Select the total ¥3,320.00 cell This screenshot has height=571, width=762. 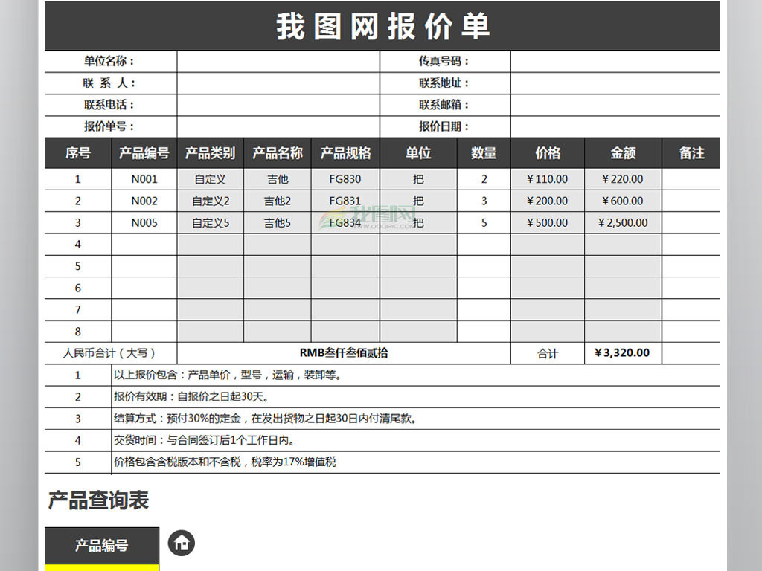623,353
